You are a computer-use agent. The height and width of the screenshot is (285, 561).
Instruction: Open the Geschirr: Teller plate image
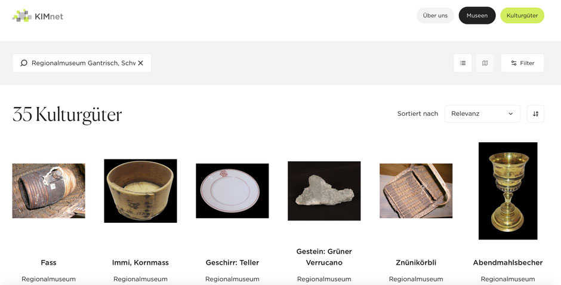[232, 191]
